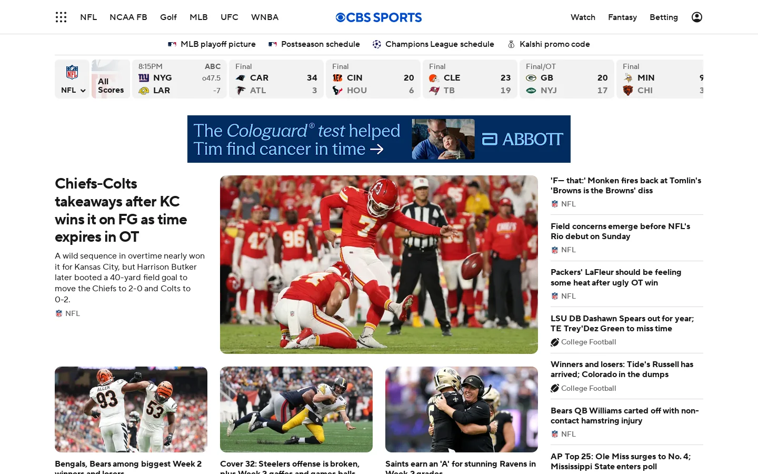Open the Watch menu
The image size is (758, 474).
click(x=583, y=17)
